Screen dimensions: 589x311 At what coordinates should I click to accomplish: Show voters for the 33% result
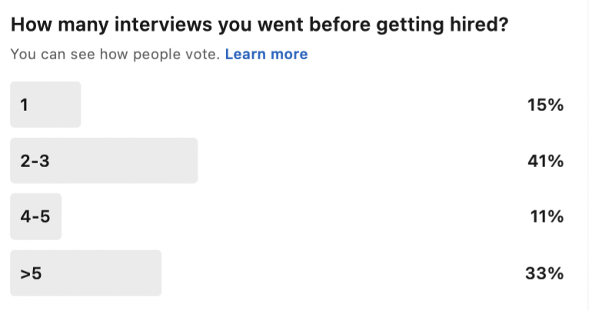544,273
